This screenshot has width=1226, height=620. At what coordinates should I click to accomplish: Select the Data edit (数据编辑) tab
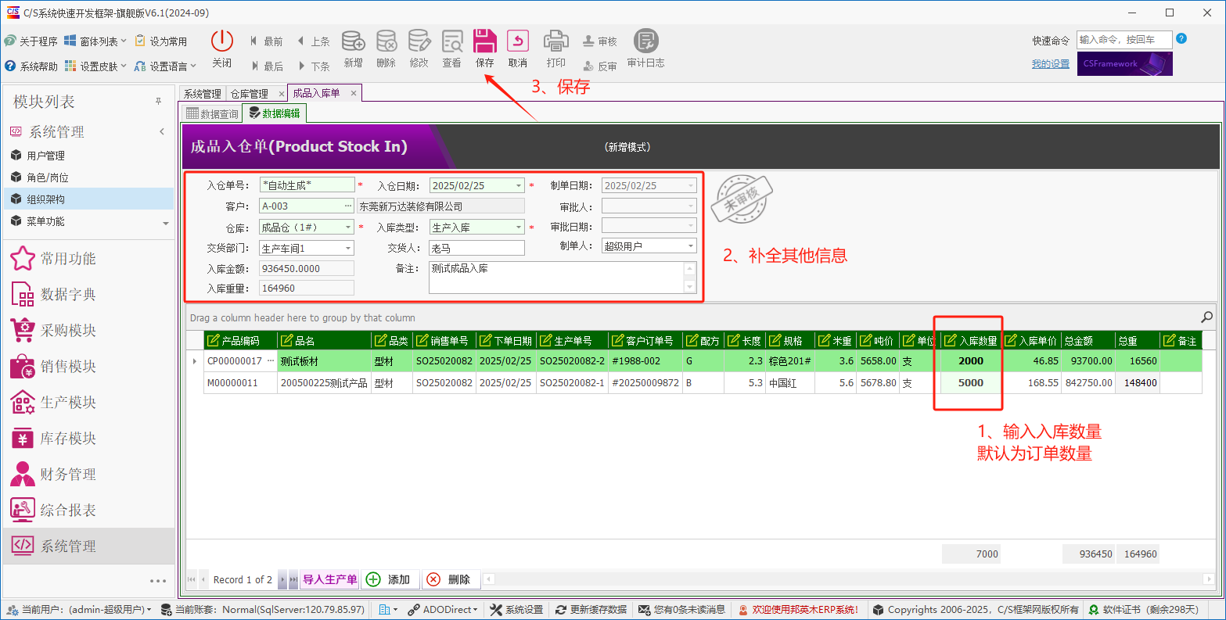tap(275, 113)
